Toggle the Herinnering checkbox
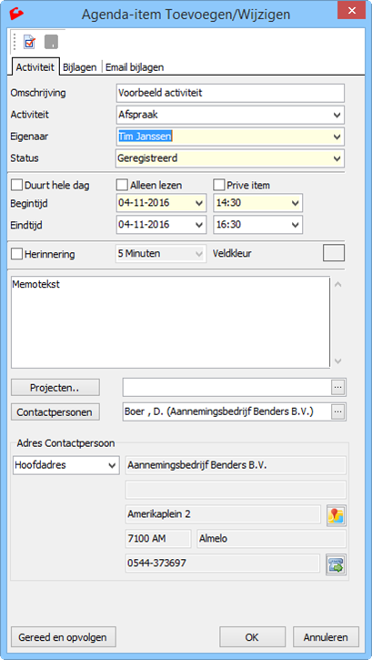 pyautogui.click(x=16, y=254)
